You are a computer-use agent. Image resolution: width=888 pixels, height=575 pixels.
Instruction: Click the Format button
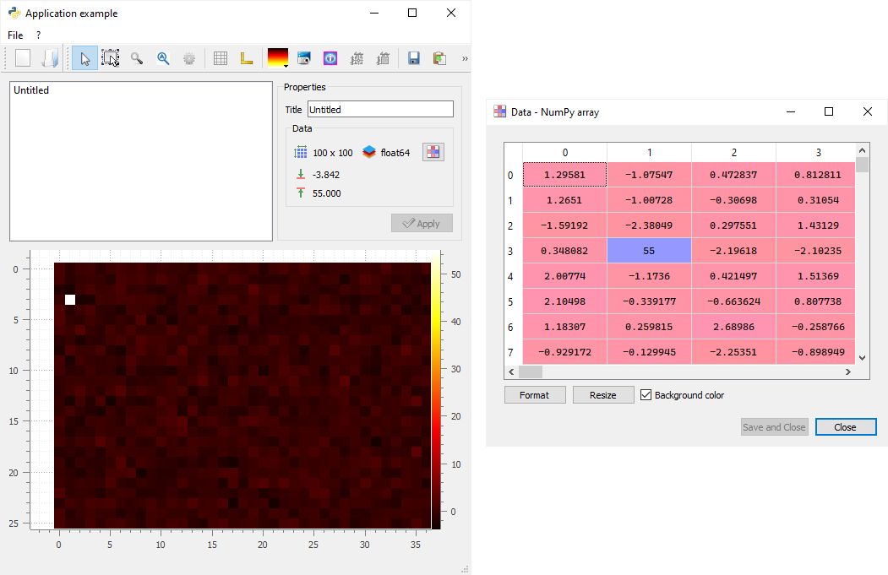(x=534, y=395)
